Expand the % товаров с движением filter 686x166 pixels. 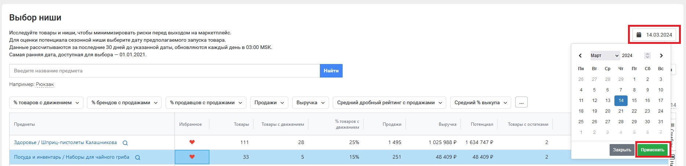46,103
